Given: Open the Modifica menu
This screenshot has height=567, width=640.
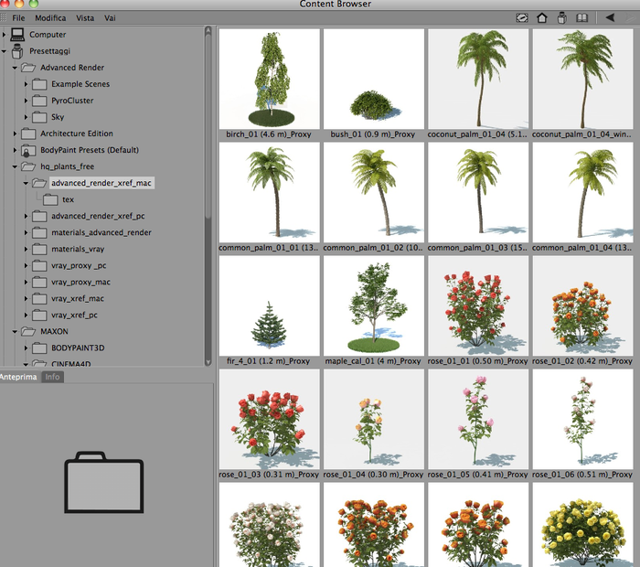Looking at the screenshot, I should (x=50, y=18).
